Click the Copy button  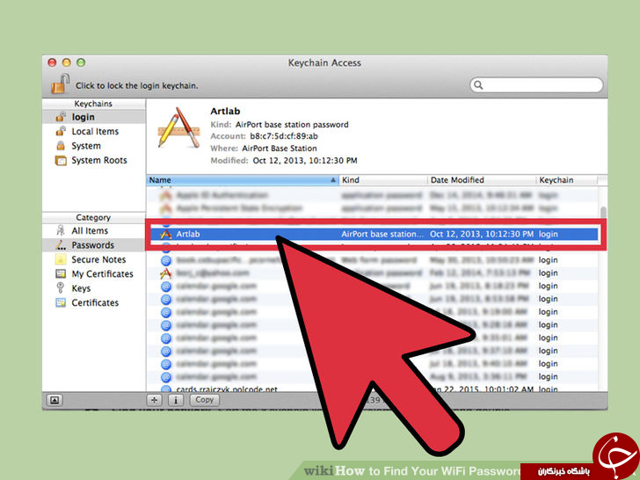click(x=205, y=400)
